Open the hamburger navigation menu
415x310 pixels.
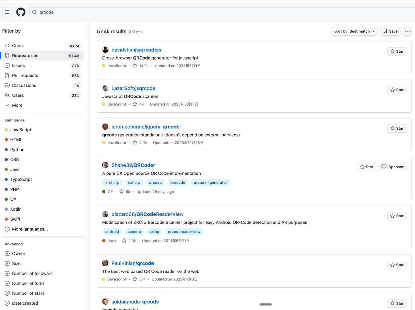click(7, 12)
